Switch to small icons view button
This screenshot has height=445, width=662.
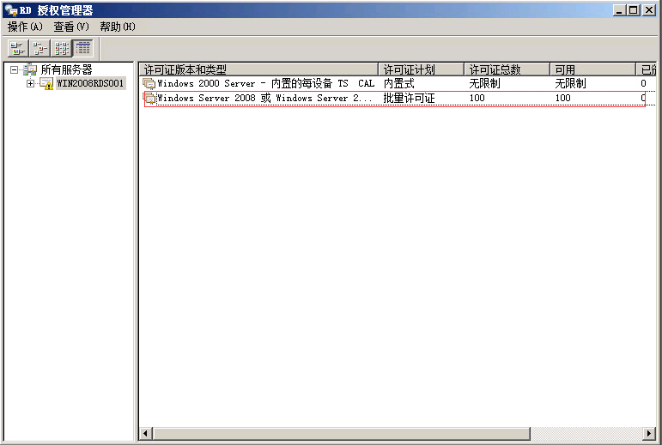(x=40, y=48)
